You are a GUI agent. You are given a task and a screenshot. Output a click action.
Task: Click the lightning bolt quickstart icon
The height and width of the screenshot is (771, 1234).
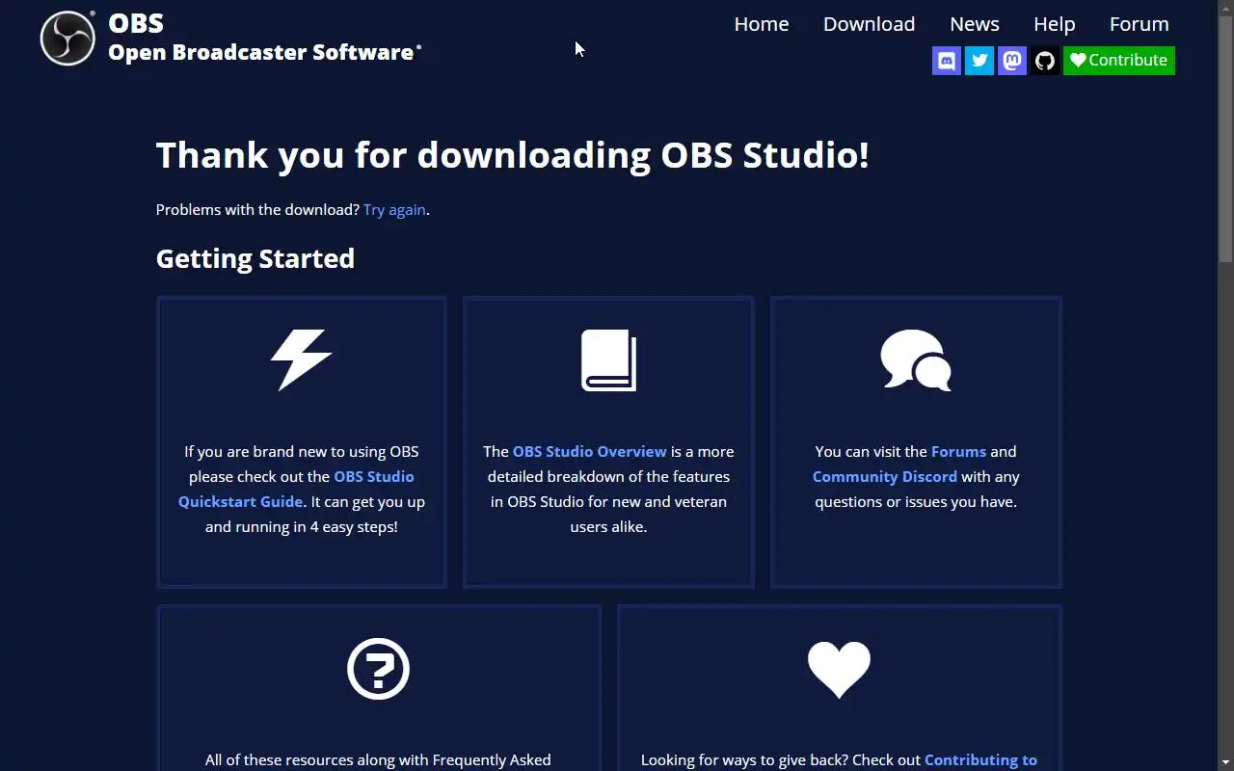coord(301,359)
